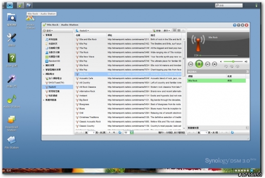Image resolution: width=265 pixels, height=178 pixels.
Task: Expand the playlist tree node
Action: 44,65
